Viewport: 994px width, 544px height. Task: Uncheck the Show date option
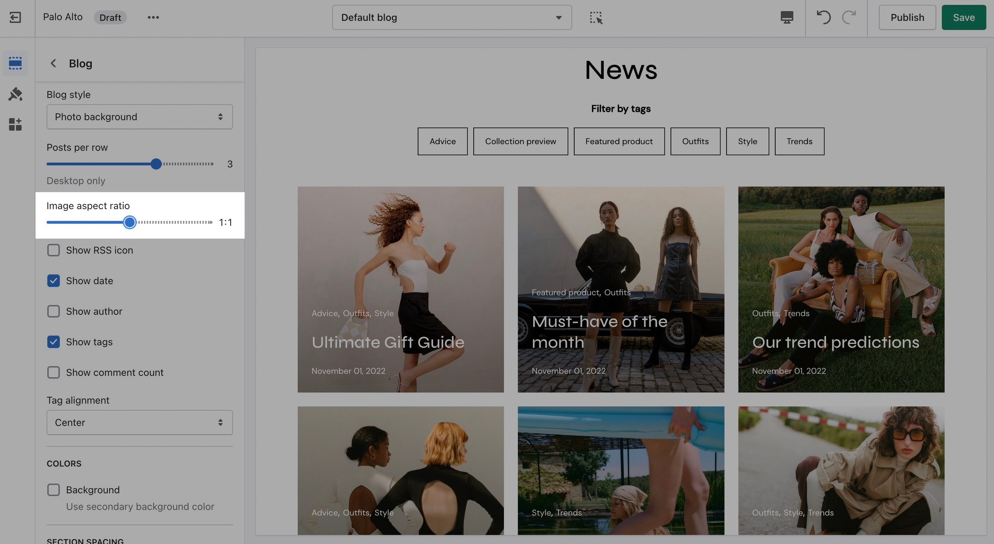[53, 281]
